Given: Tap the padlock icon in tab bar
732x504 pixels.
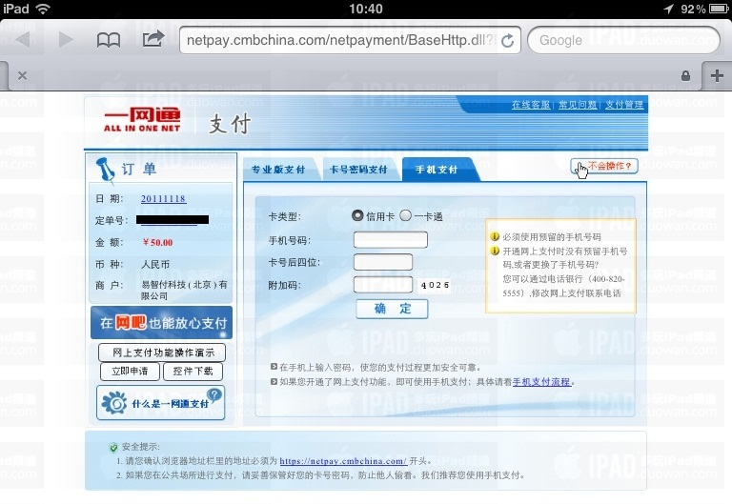Looking at the screenshot, I should 686,75.
